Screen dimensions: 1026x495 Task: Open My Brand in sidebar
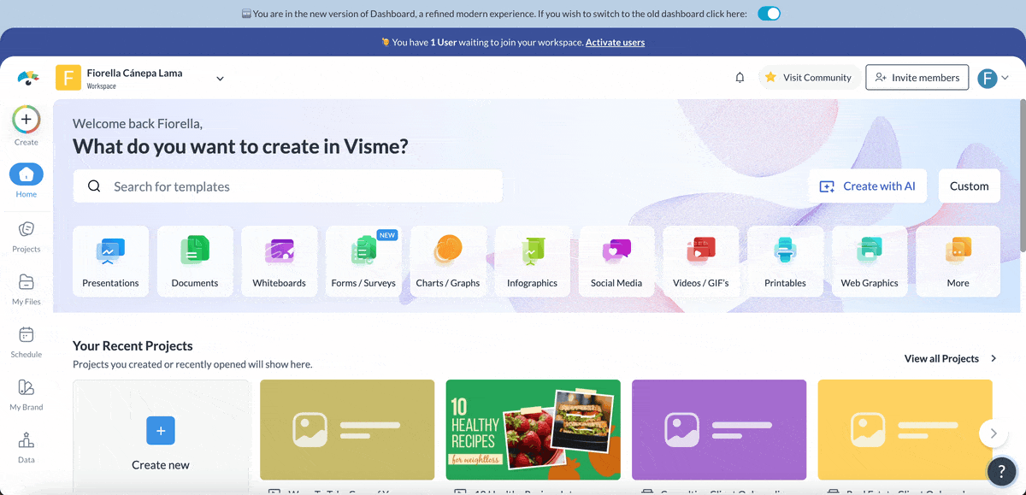[x=27, y=394]
